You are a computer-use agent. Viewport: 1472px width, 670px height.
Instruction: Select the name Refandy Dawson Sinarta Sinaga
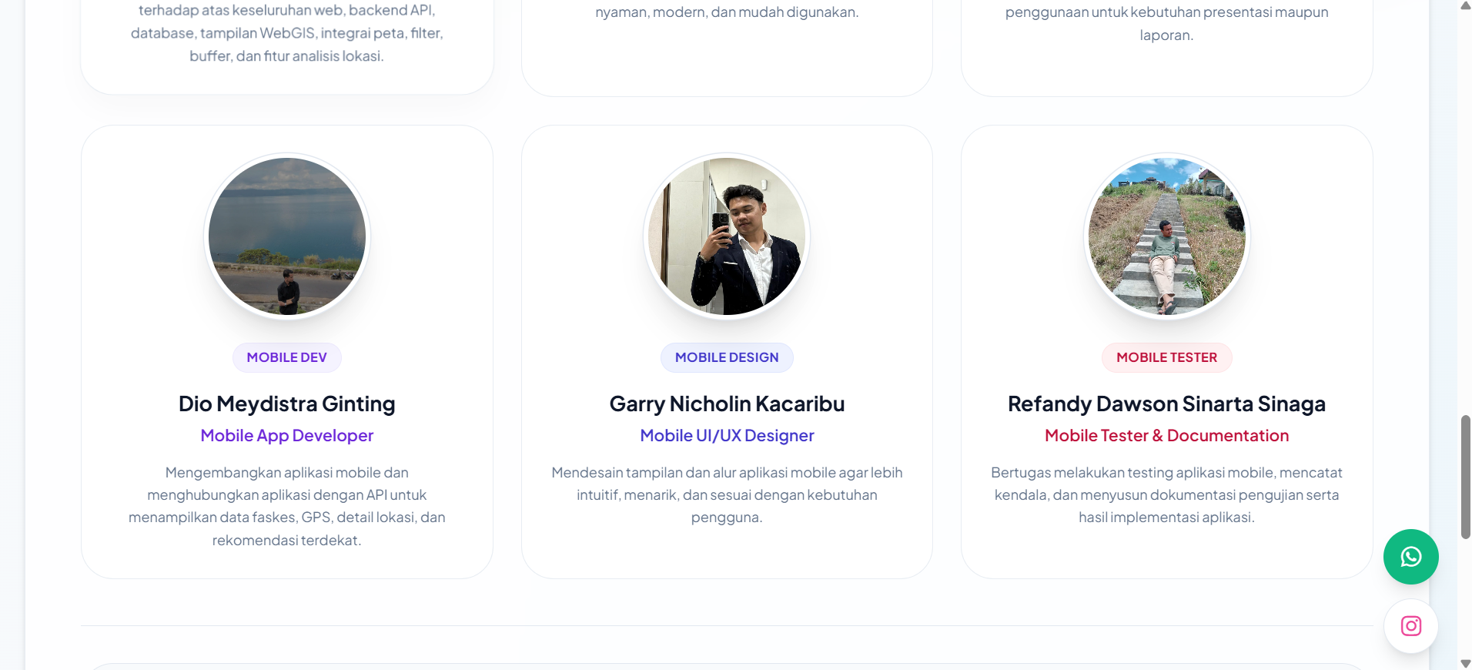pyautogui.click(x=1166, y=404)
